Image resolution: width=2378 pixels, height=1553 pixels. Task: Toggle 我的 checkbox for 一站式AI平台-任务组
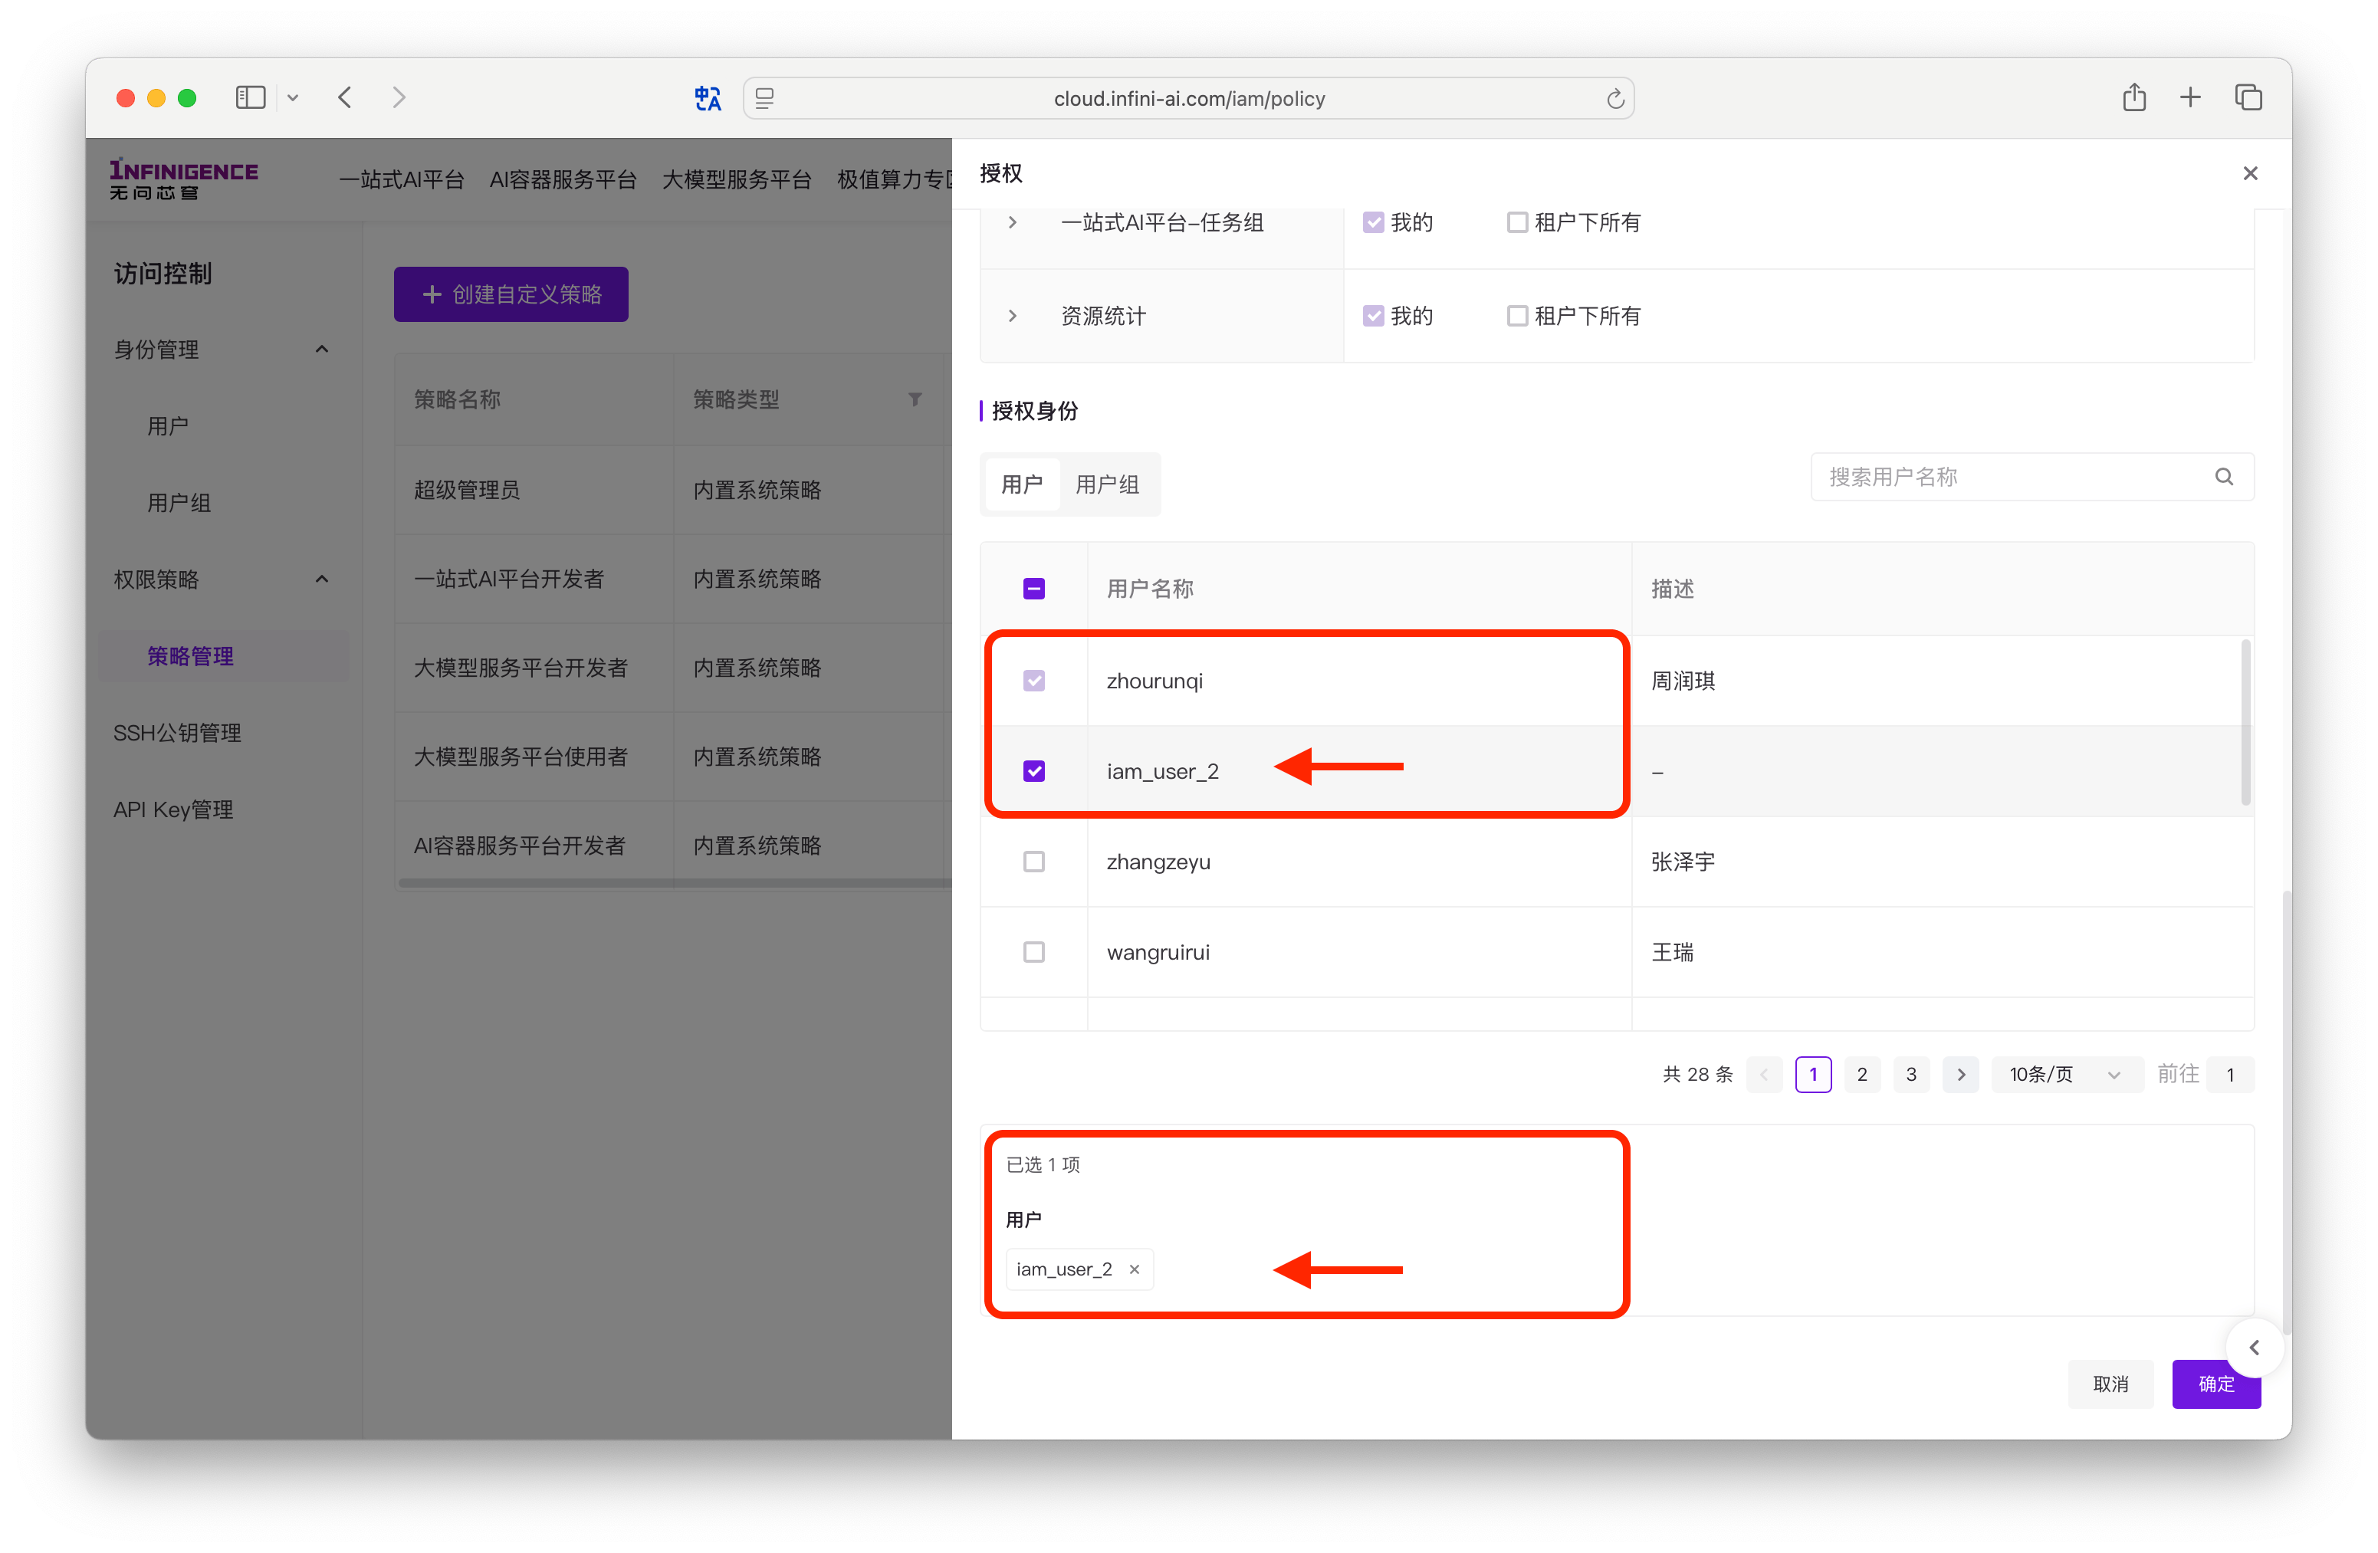click(x=1373, y=223)
